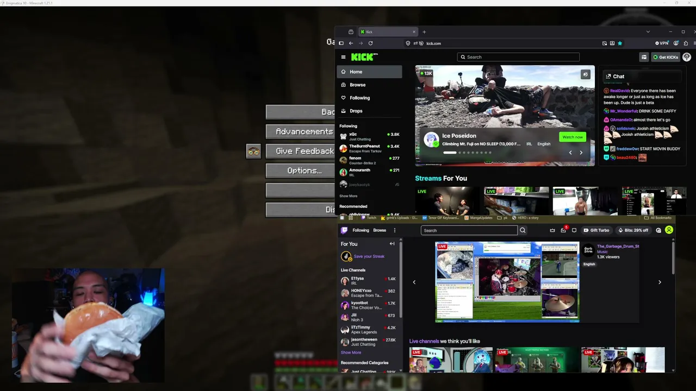Image resolution: width=696 pixels, height=391 pixels.
Task: Open the Twitch logo home icon
Action: point(344,230)
